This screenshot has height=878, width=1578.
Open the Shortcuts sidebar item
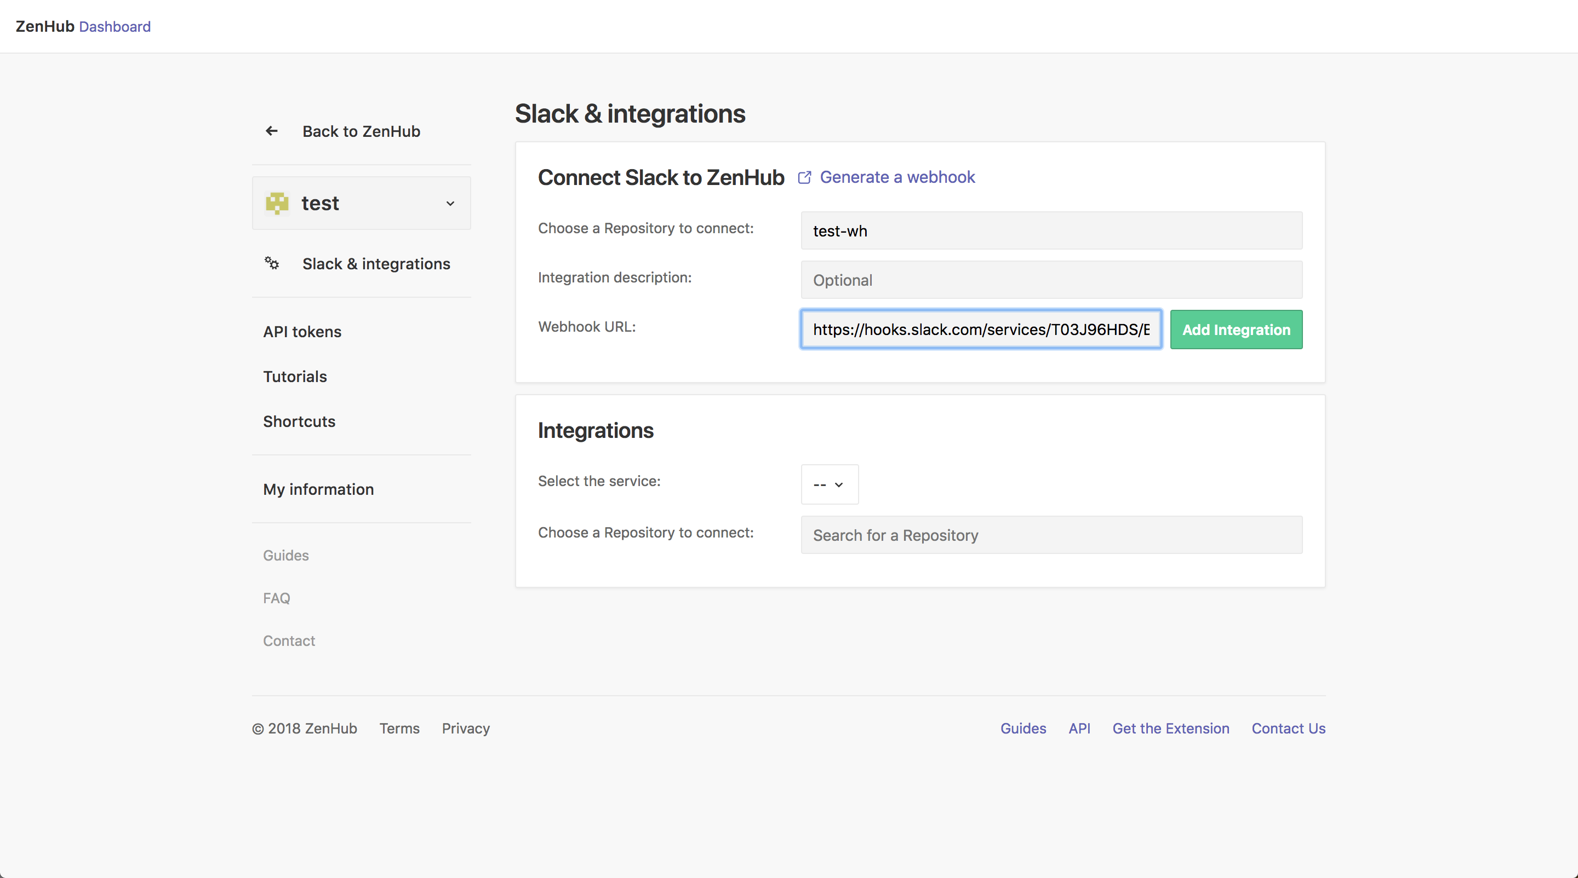point(299,421)
